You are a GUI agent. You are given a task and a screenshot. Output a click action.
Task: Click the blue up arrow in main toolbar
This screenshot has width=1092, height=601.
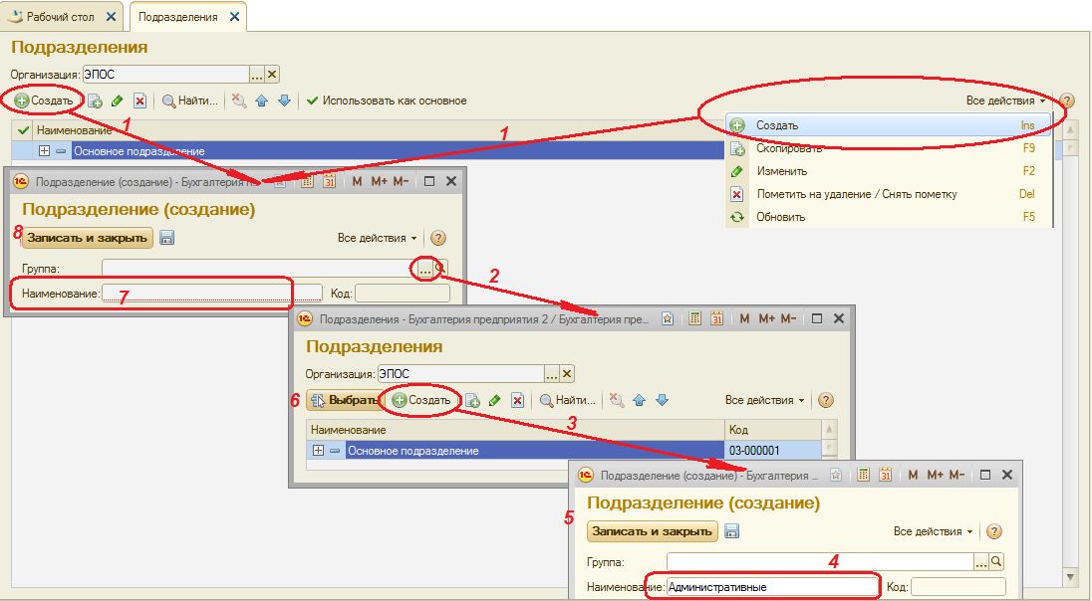(262, 100)
